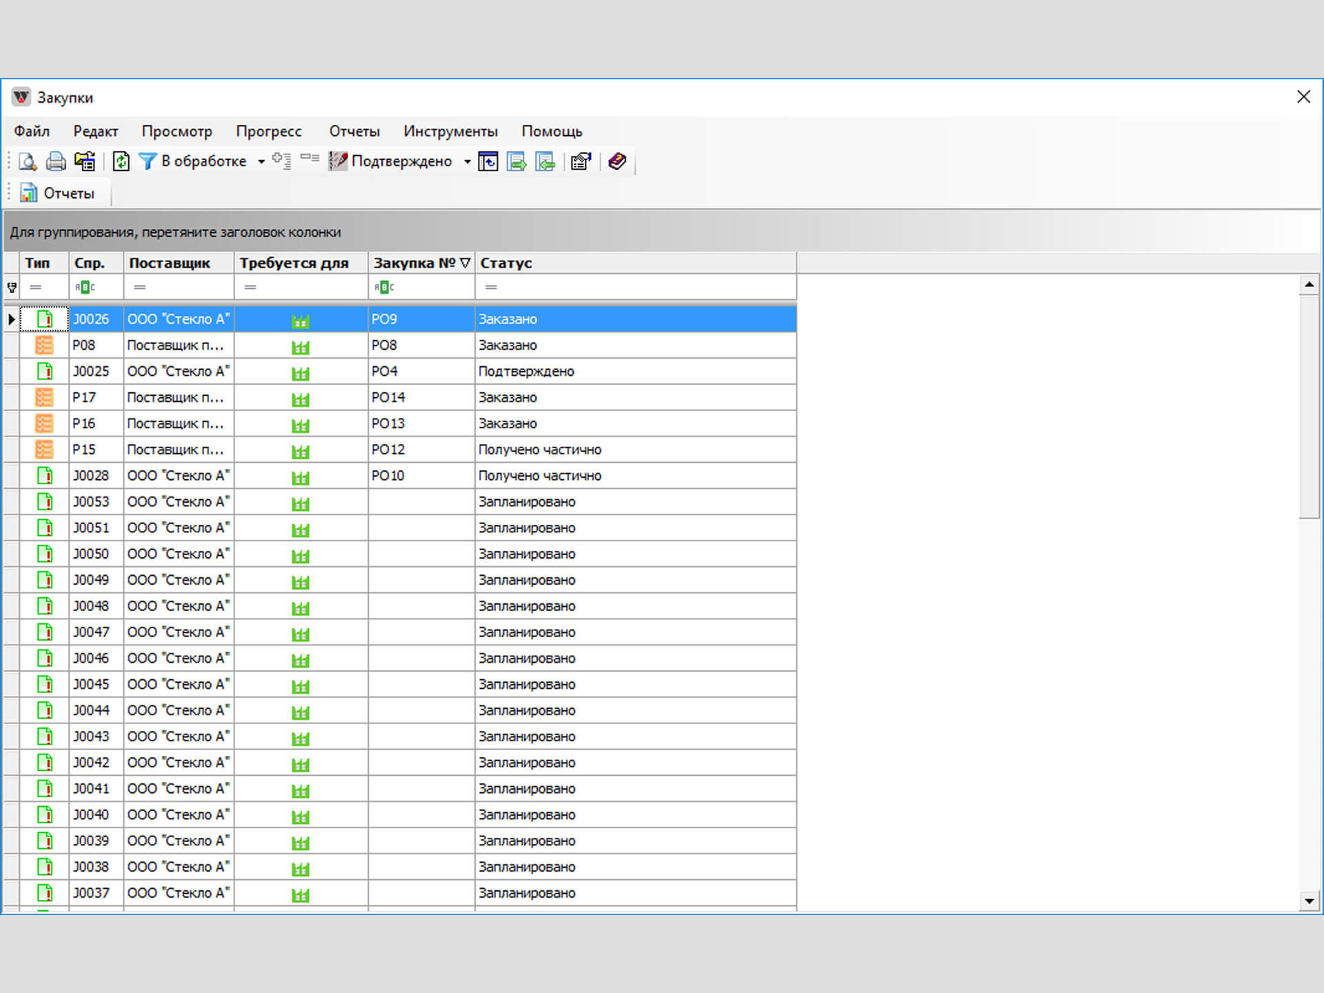Click the Подтверждено status button
This screenshot has width=1324, height=993.
(392, 161)
